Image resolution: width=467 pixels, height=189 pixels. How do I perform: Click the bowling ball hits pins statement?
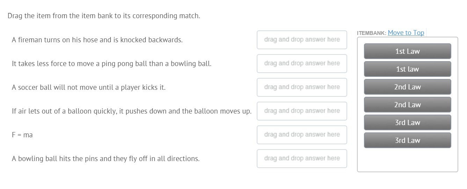tap(105, 159)
